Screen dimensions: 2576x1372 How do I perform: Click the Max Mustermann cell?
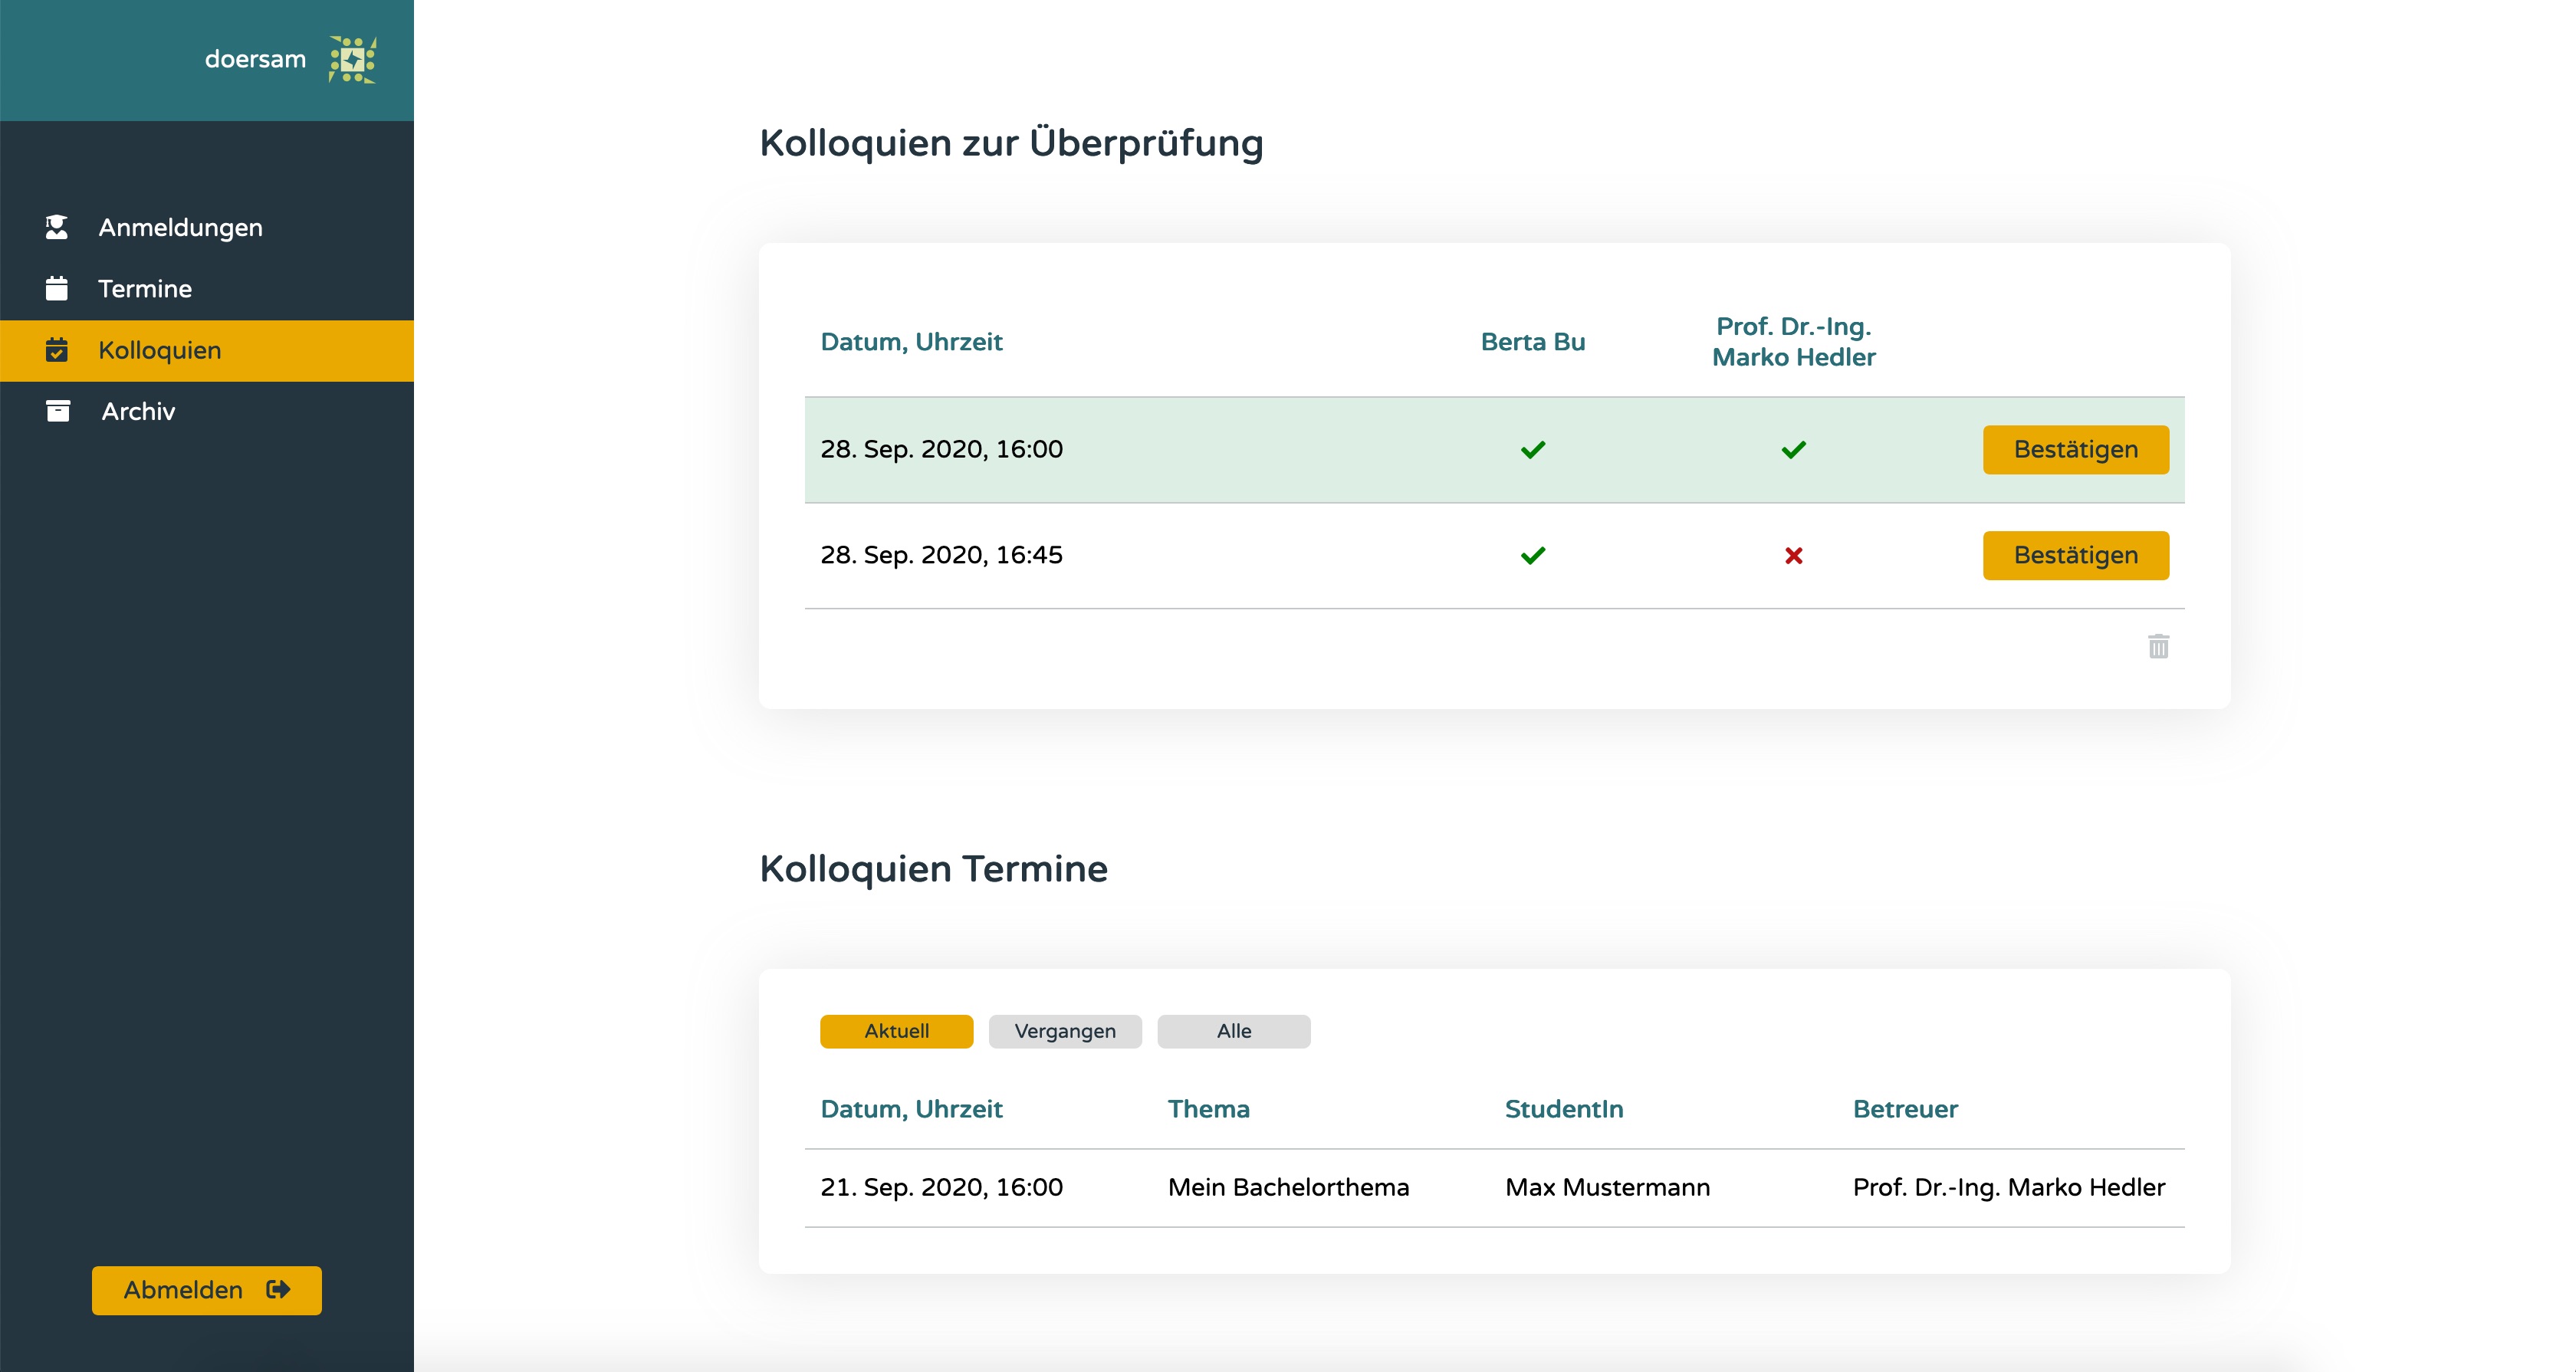(1607, 1187)
